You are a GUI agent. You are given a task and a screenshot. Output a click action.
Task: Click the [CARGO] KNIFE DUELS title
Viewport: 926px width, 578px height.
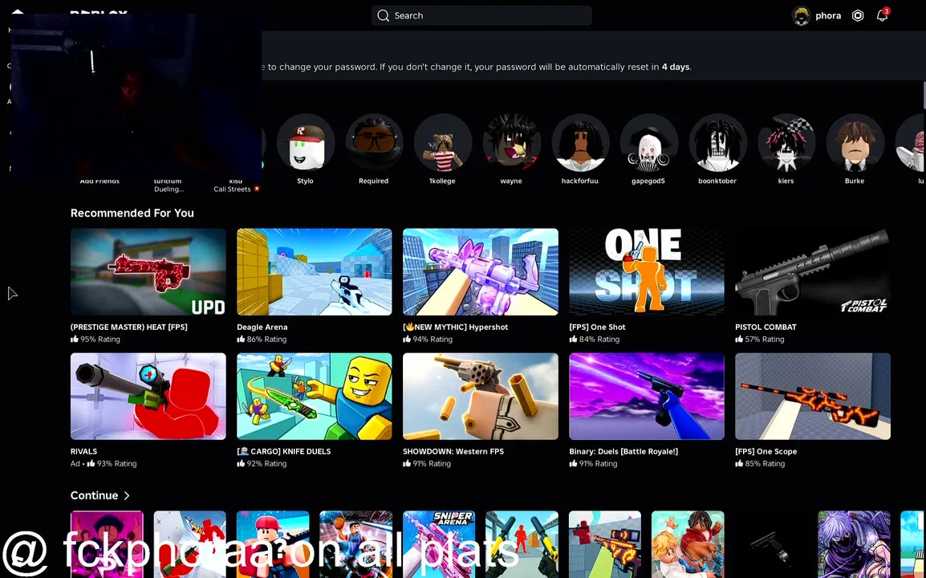tap(283, 451)
